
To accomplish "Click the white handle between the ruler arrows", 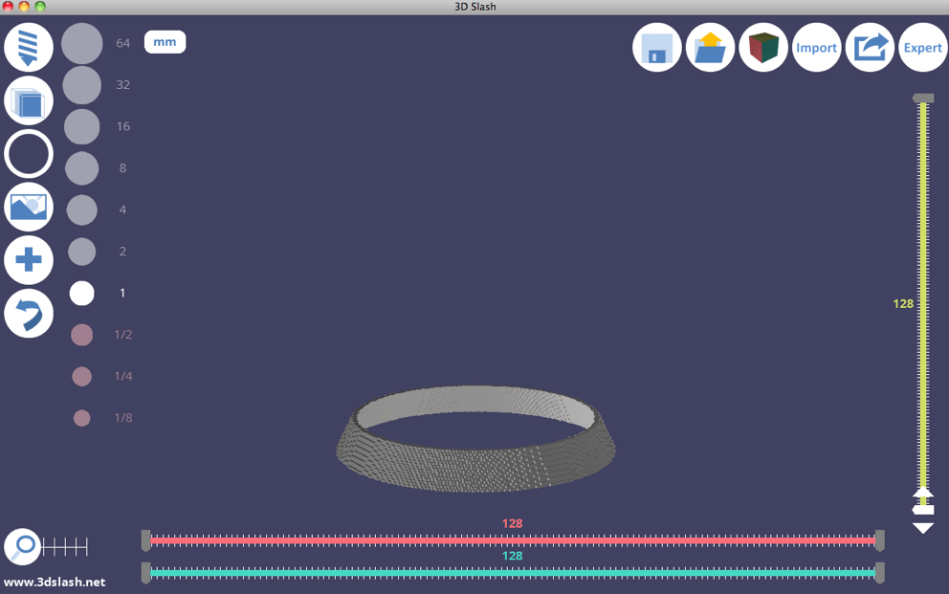I will coord(923,510).
